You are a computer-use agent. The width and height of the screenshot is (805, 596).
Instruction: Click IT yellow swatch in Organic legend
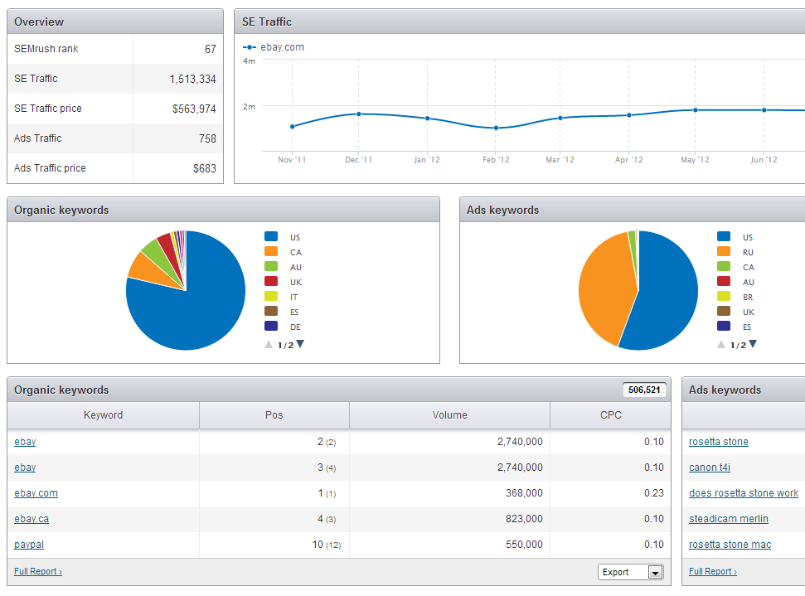[x=271, y=296]
